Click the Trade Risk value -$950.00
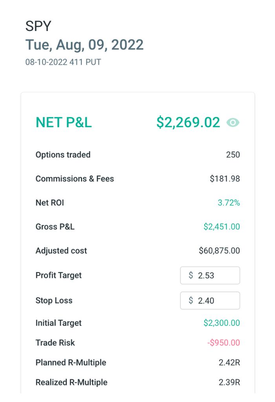275x402 pixels. pos(224,342)
